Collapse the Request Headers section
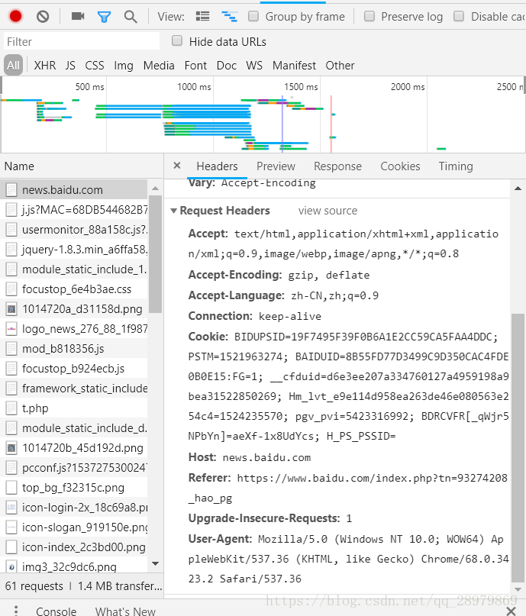Viewport: 526px width, 616px height. (x=174, y=210)
